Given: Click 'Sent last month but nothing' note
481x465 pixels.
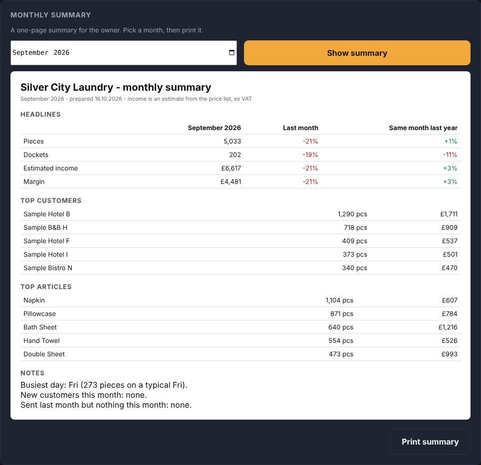Looking at the screenshot, I should 106,405.
